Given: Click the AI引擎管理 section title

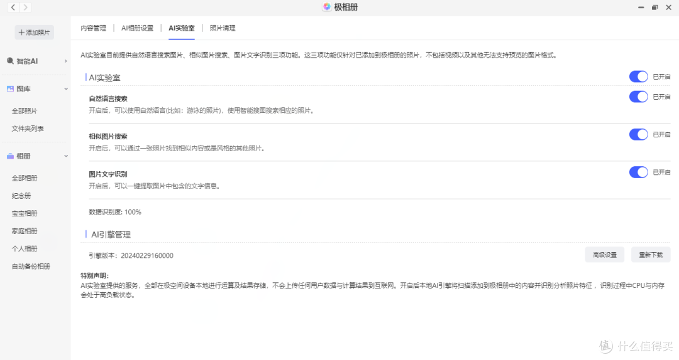Looking at the screenshot, I should point(111,235).
